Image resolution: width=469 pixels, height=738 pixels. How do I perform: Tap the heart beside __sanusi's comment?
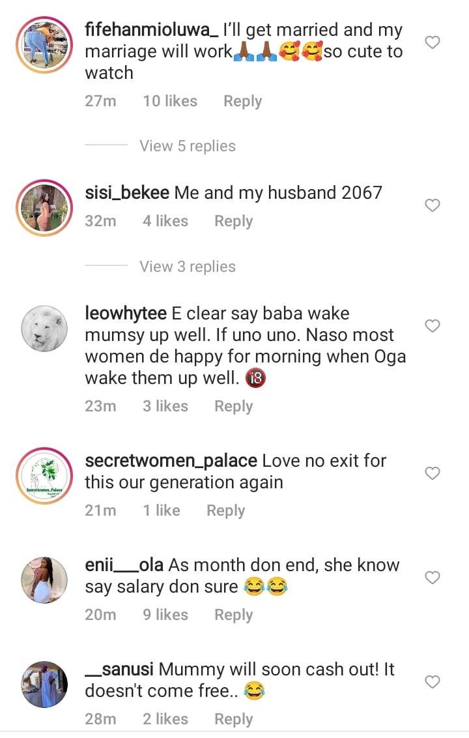433,682
